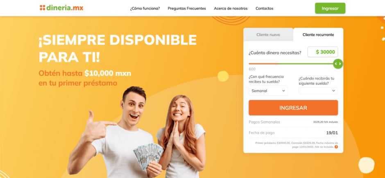Expand the Semanal pay frequency selector
This screenshot has width=385, height=178.
tap(268, 91)
